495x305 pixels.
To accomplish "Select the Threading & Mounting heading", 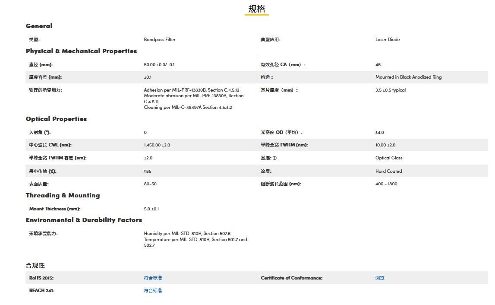I will 63,195.
